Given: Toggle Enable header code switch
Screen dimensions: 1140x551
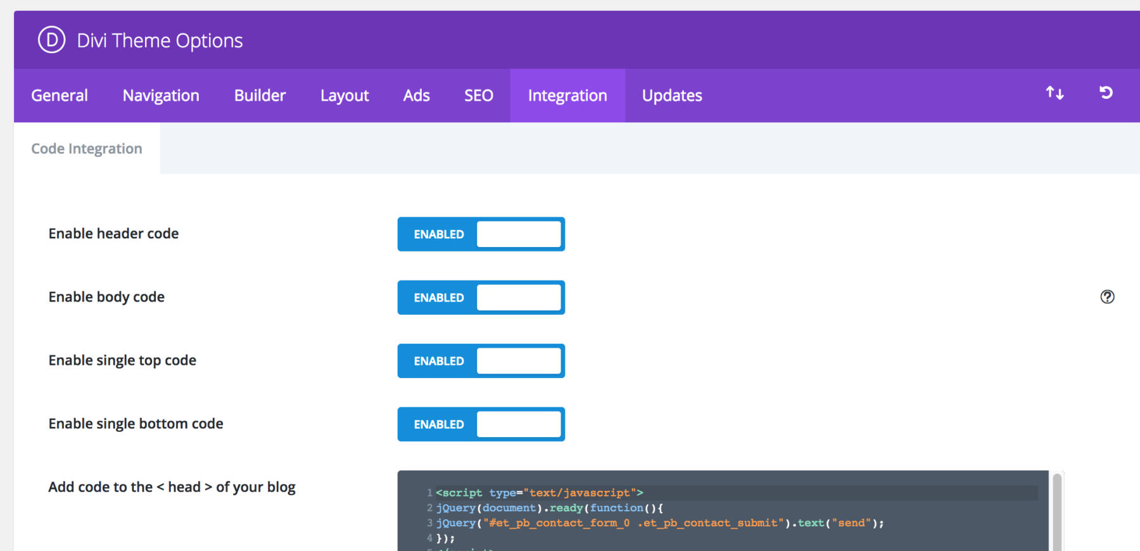Looking at the screenshot, I should tap(481, 234).
